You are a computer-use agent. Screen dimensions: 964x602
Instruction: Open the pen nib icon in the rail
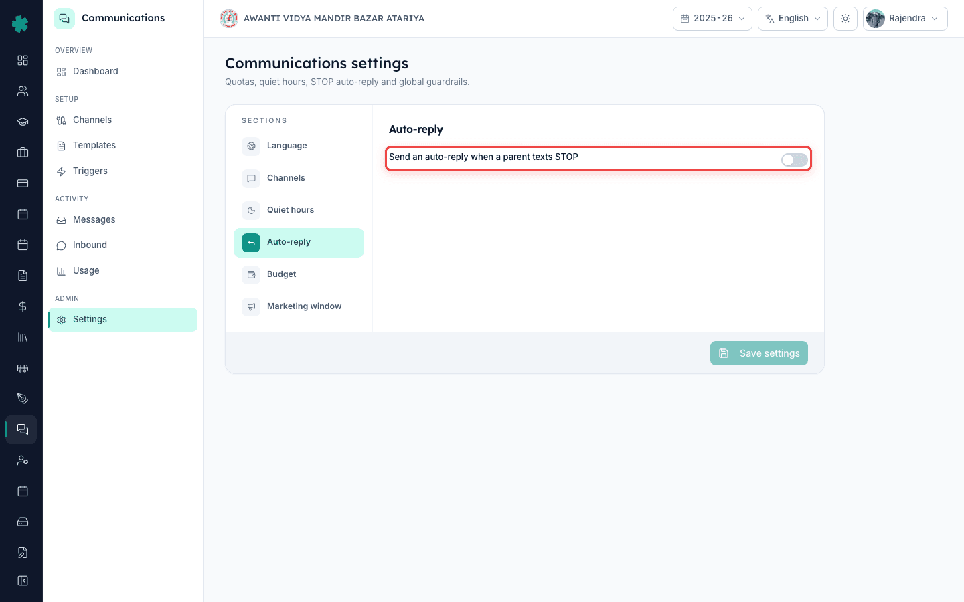[23, 399]
